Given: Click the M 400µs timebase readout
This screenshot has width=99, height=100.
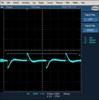Looking at the screenshot, I should [x=50, y=94].
